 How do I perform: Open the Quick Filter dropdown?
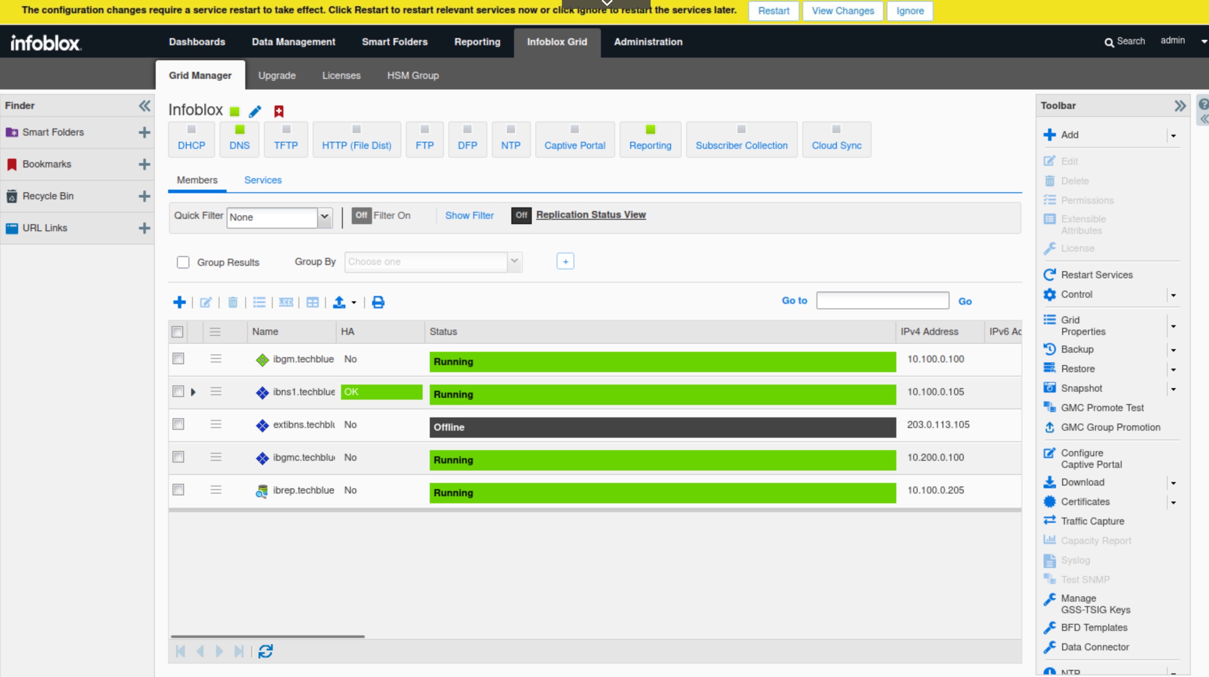click(x=324, y=218)
